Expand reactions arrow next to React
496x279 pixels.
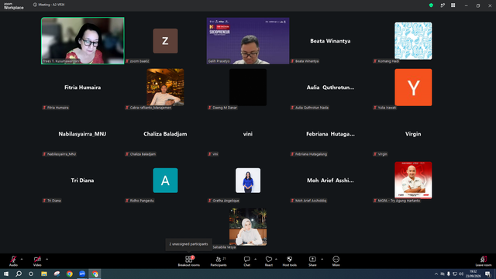coord(276,259)
